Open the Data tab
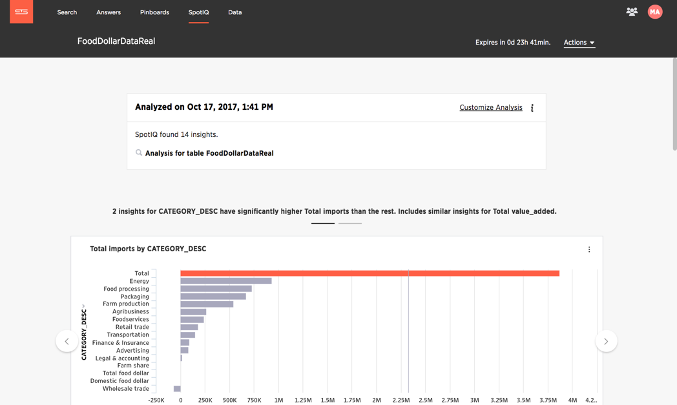Viewport: 677px width, 405px height. pyautogui.click(x=235, y=12)
